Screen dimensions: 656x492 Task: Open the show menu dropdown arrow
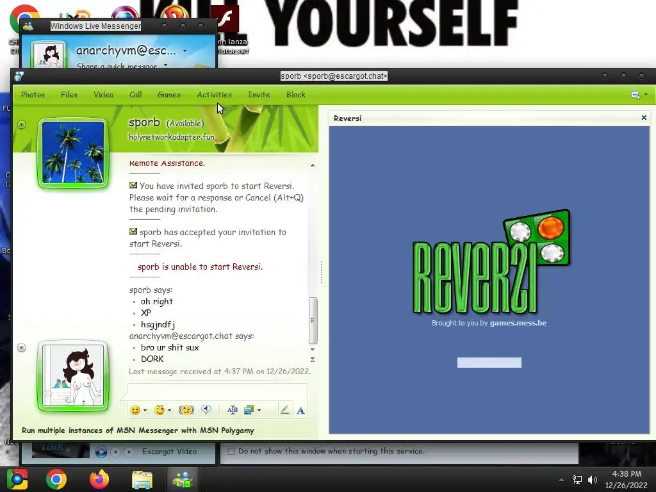click(x=646, y=95)
